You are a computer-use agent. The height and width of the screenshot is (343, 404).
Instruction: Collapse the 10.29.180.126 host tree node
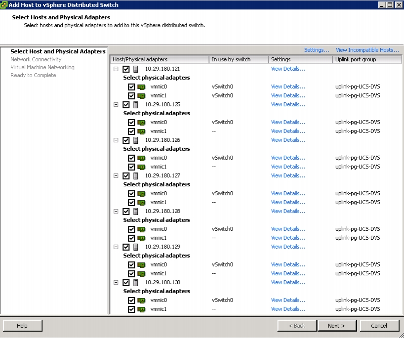(x=116, y=140)
